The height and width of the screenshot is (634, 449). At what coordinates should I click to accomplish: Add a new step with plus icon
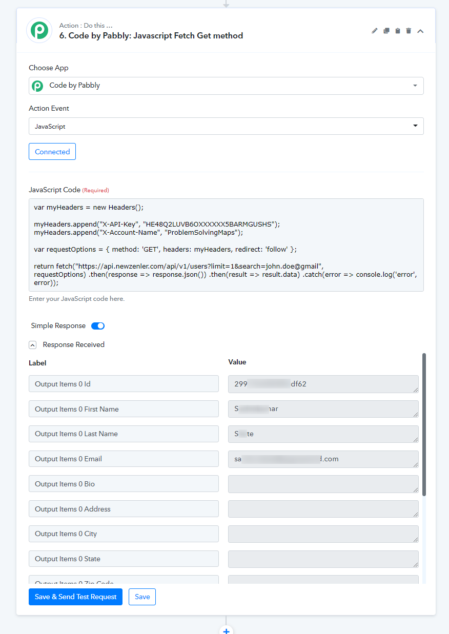click(x=226, y=630)
